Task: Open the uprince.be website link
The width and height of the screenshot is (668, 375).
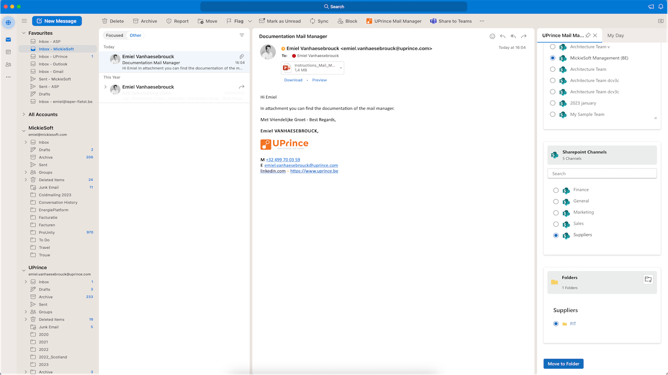Action: 314,171
